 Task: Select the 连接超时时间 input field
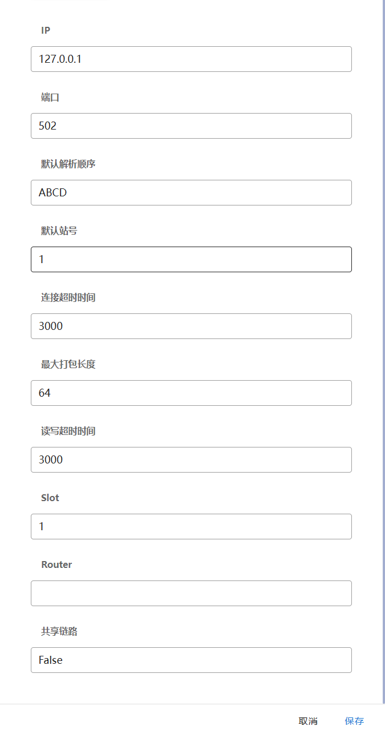(191, 326)
